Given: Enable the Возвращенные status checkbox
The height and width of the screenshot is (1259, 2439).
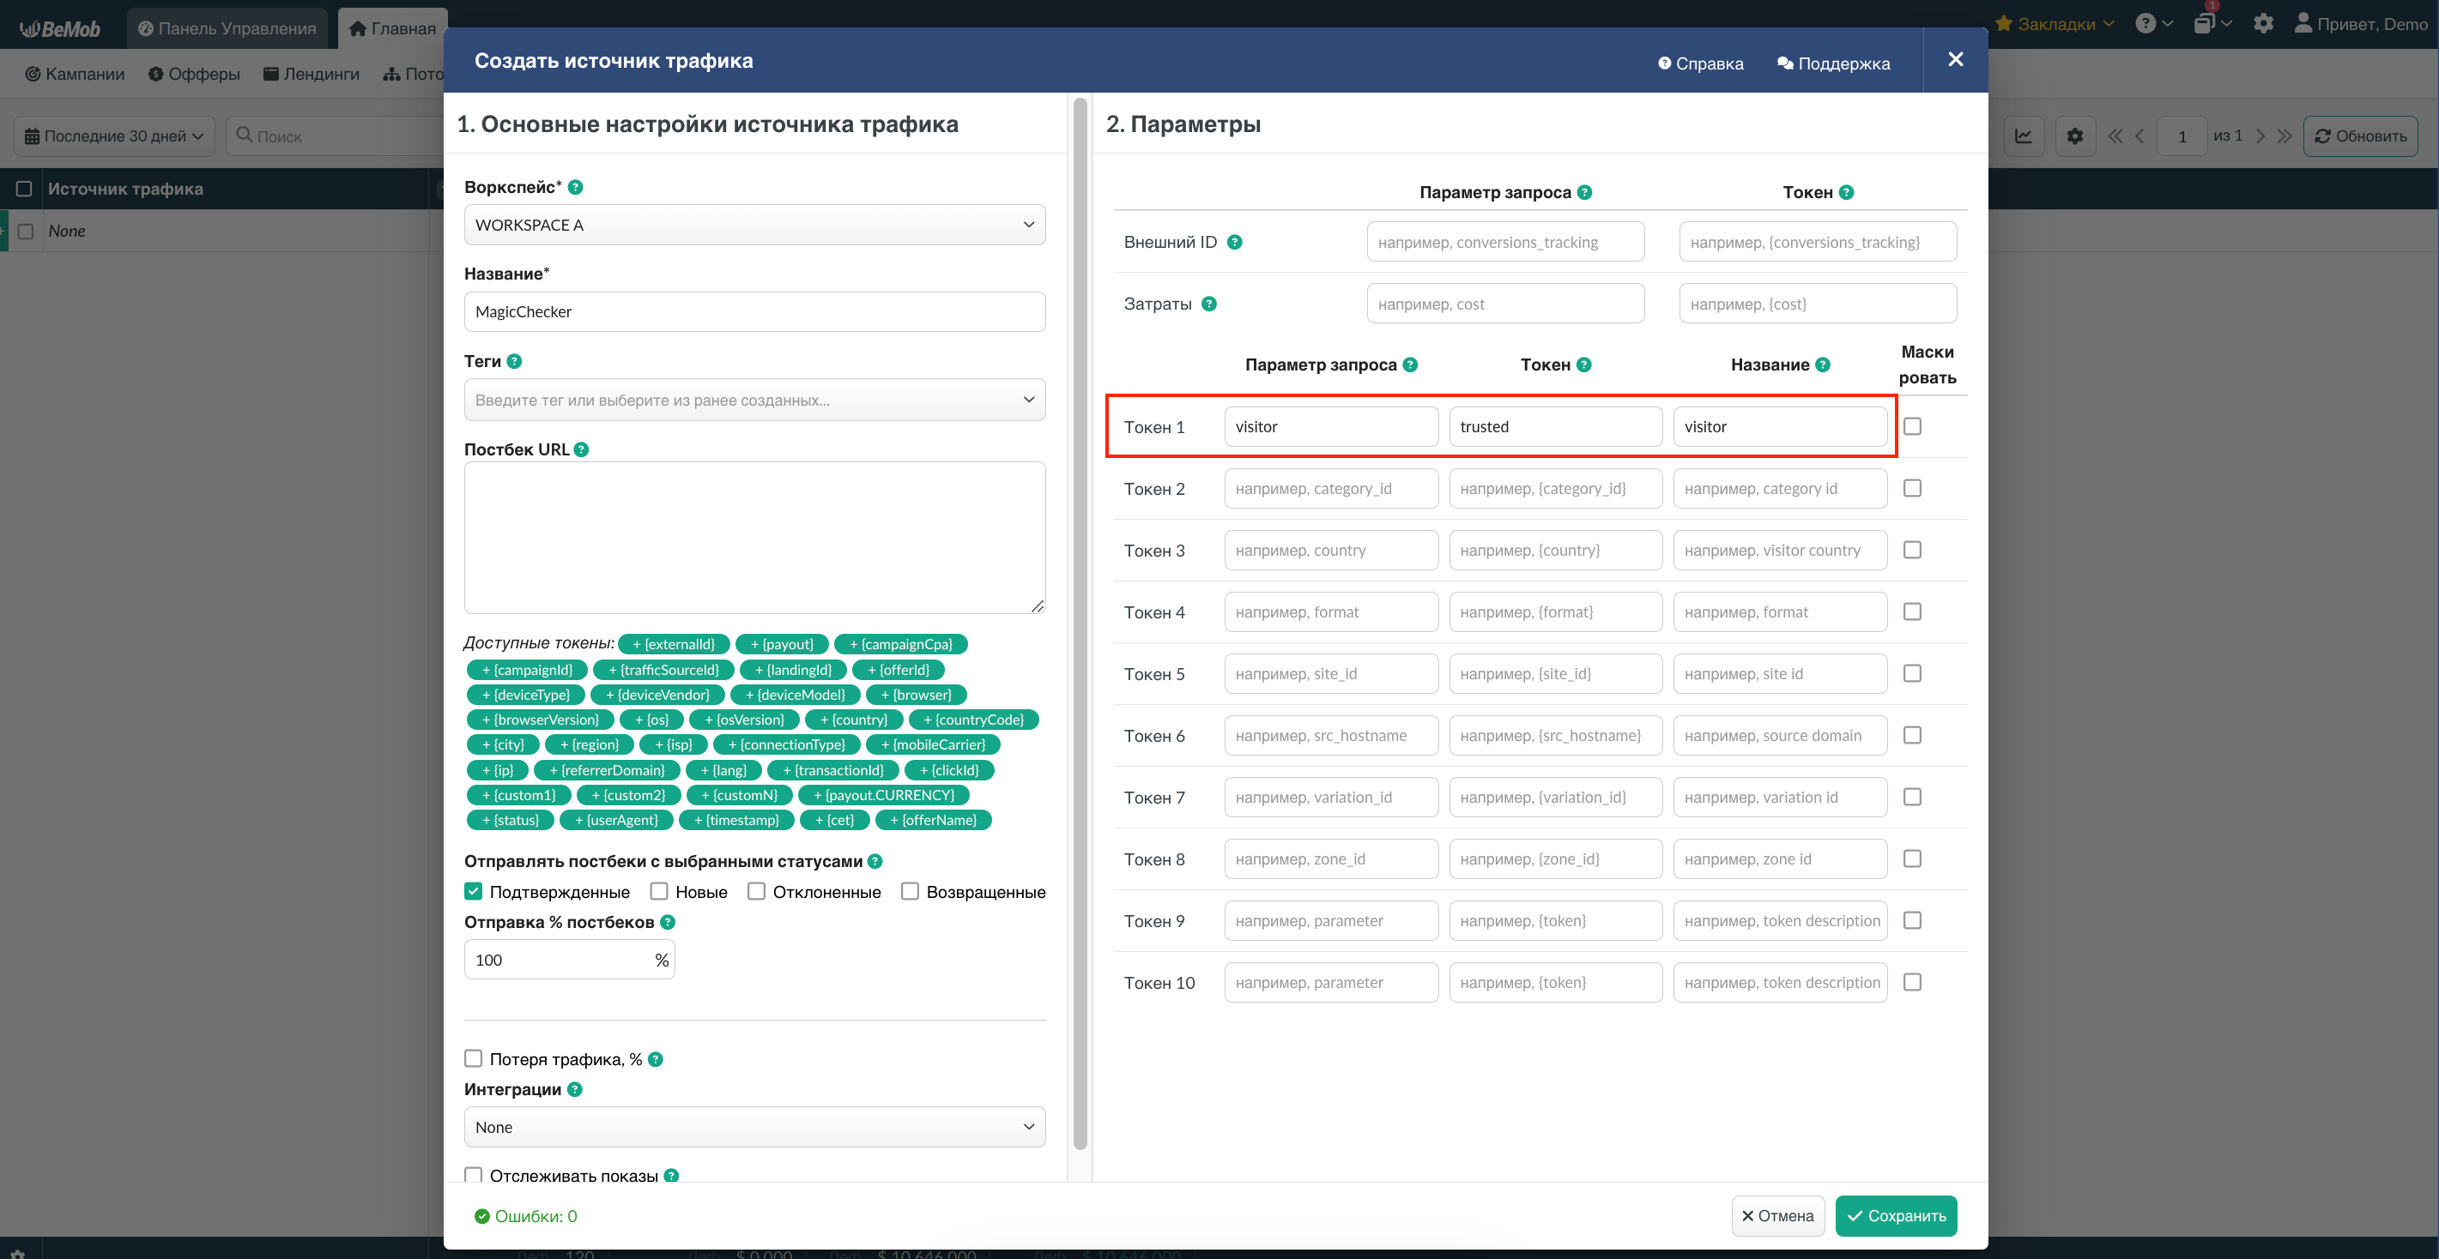Looking at the screenshot, I should tap(910, 891).
